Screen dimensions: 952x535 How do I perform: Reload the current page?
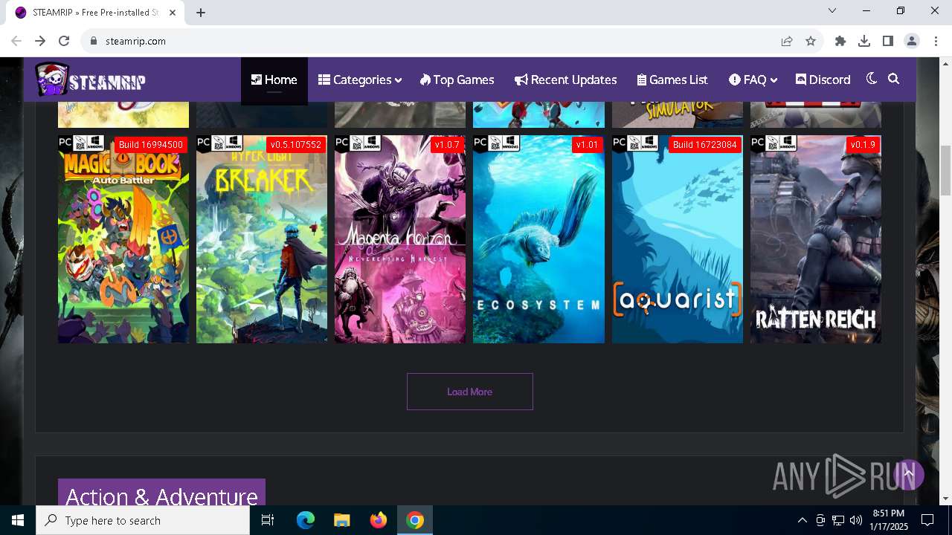click(x=64, y=41)
